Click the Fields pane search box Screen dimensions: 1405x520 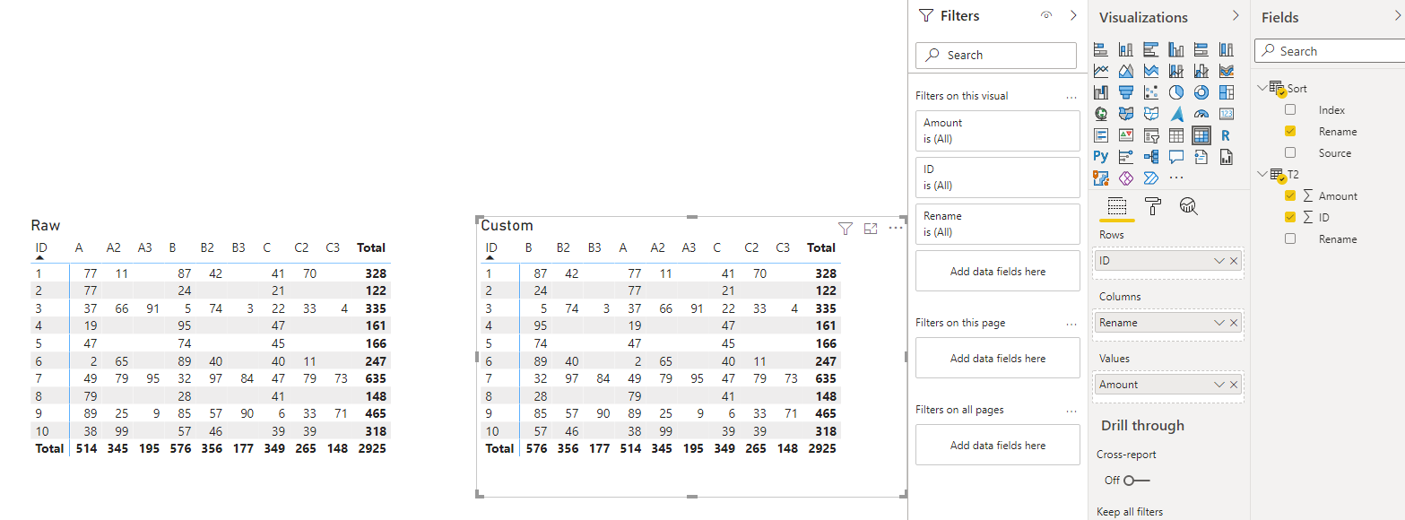1330,51
